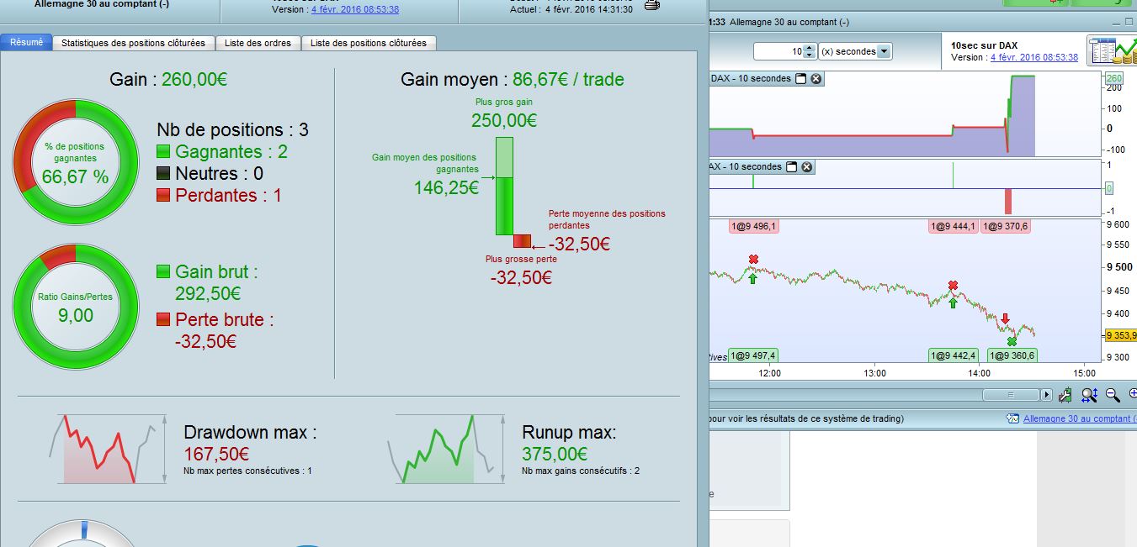Click the red X marker near 12:00

coord(753,260)
